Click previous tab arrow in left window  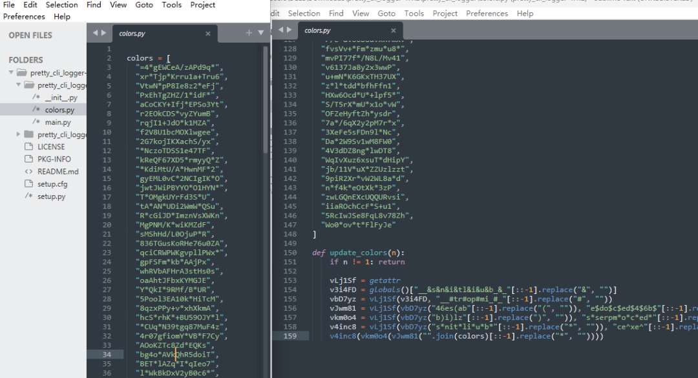pos(95,32)
